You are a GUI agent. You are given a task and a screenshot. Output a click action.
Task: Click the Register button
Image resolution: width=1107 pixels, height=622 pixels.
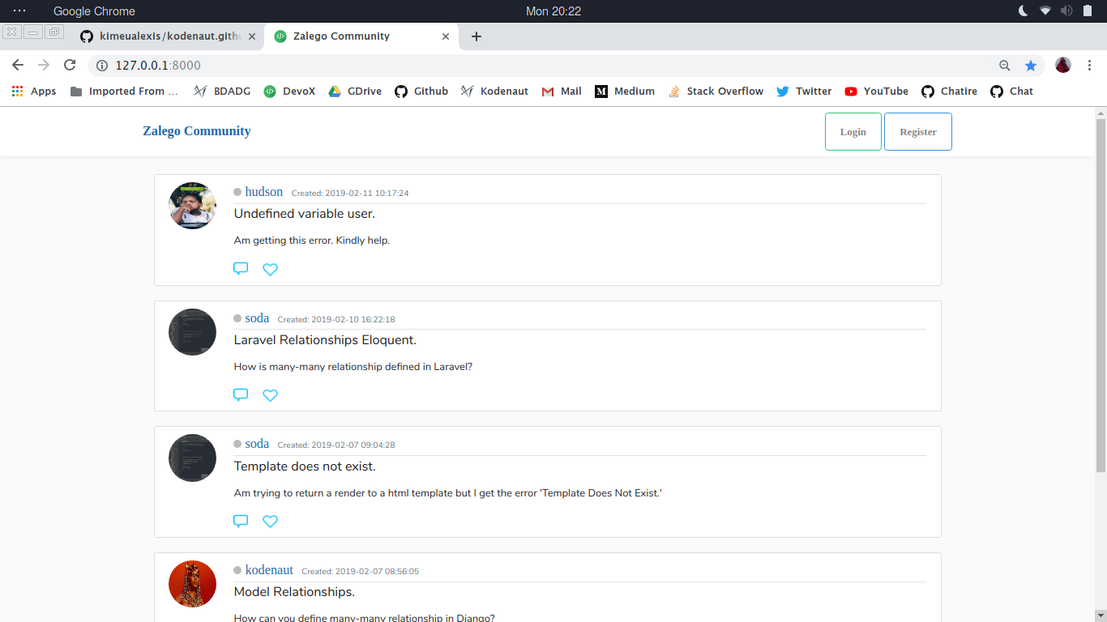[917, 132]
